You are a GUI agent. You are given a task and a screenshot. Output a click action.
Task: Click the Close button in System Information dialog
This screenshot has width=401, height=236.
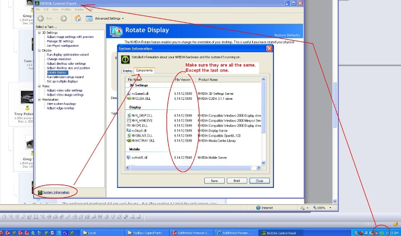click(x=259, y=181)
